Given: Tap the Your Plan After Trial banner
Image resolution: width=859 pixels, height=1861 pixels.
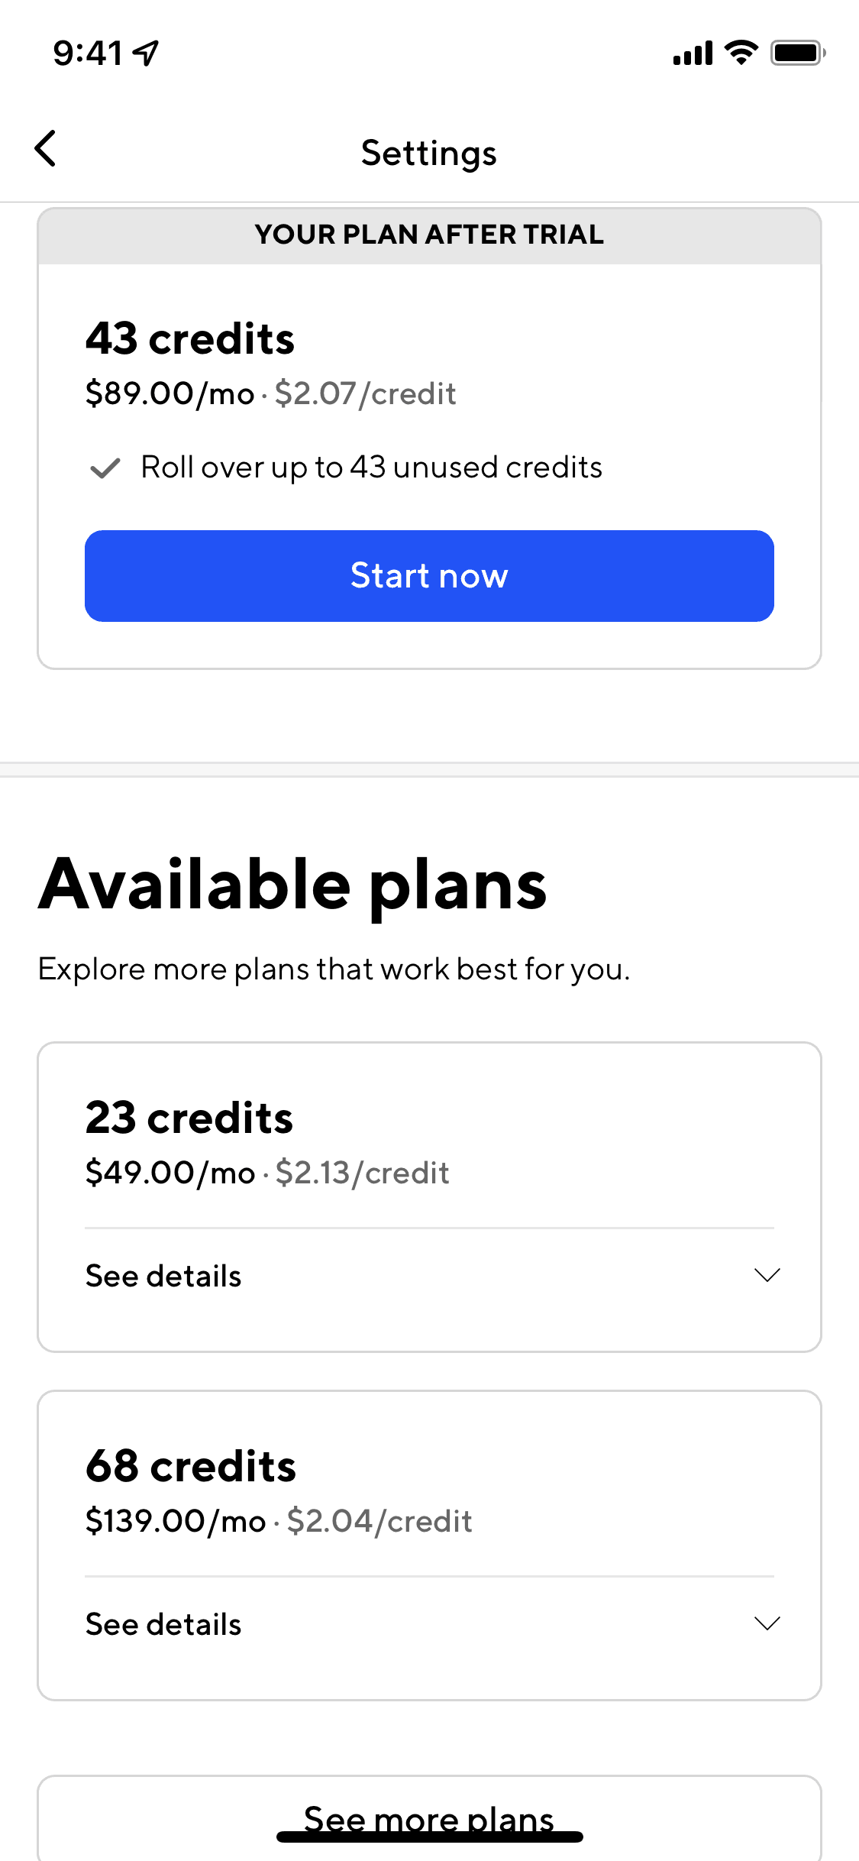Looking at the screenshot, I should [429, 235].
